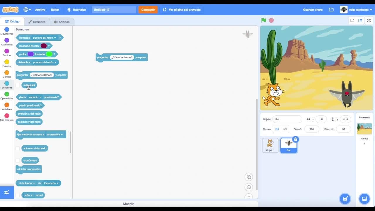Open the 'puntero del ratón' dropdown in ¿tocando block
The height and width of the screenshot is (211, 375).
[x=45, y=38]
